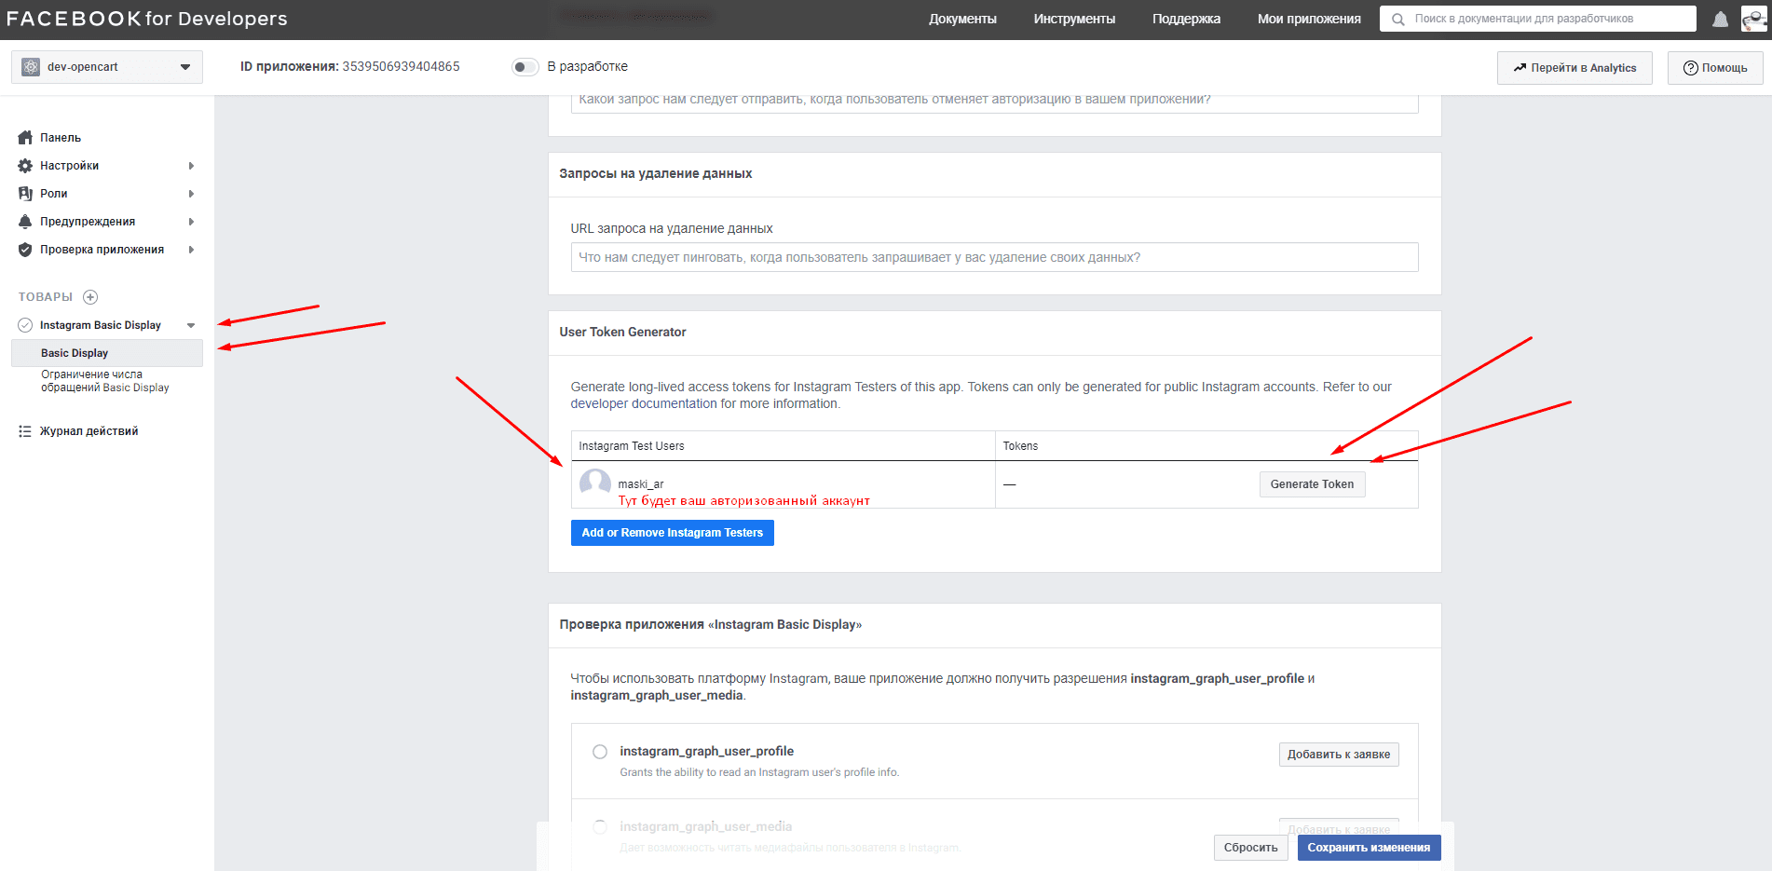Click the dev-opencart app gear icon
The image size is (1772, 871).
click(x=31, y=67)
